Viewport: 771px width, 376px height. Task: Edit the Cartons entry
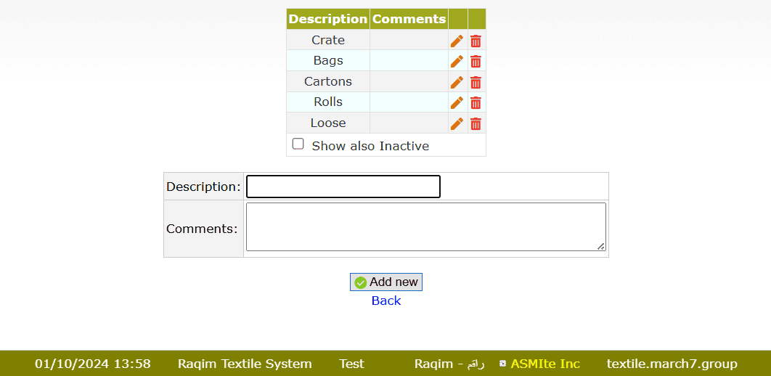pyautogui.click(x=457, y=82)
